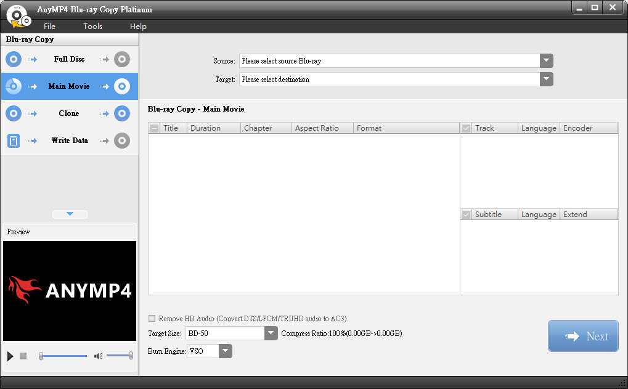
Task: Mute the preview volume speaker icon
Action: point(98,356)
